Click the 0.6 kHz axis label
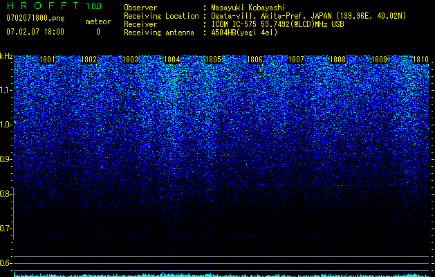This screenshot has width=435, height=277. pyautogui.click(x=6, y=263)
